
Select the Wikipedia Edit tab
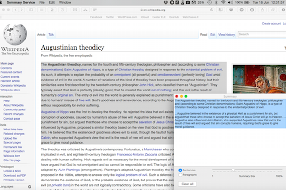pos(213,35)
